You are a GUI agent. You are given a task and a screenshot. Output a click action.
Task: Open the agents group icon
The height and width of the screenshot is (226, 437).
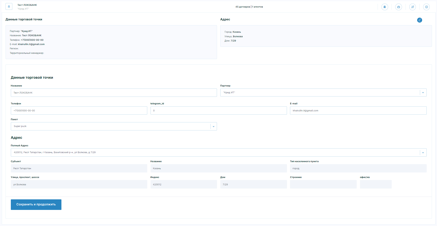[398, 7]
